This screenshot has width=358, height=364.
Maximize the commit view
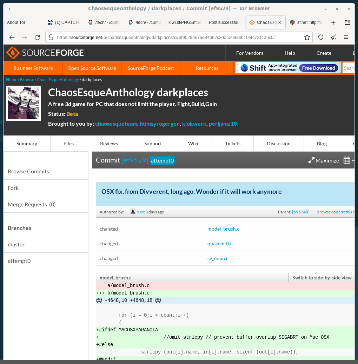point(324,160)
